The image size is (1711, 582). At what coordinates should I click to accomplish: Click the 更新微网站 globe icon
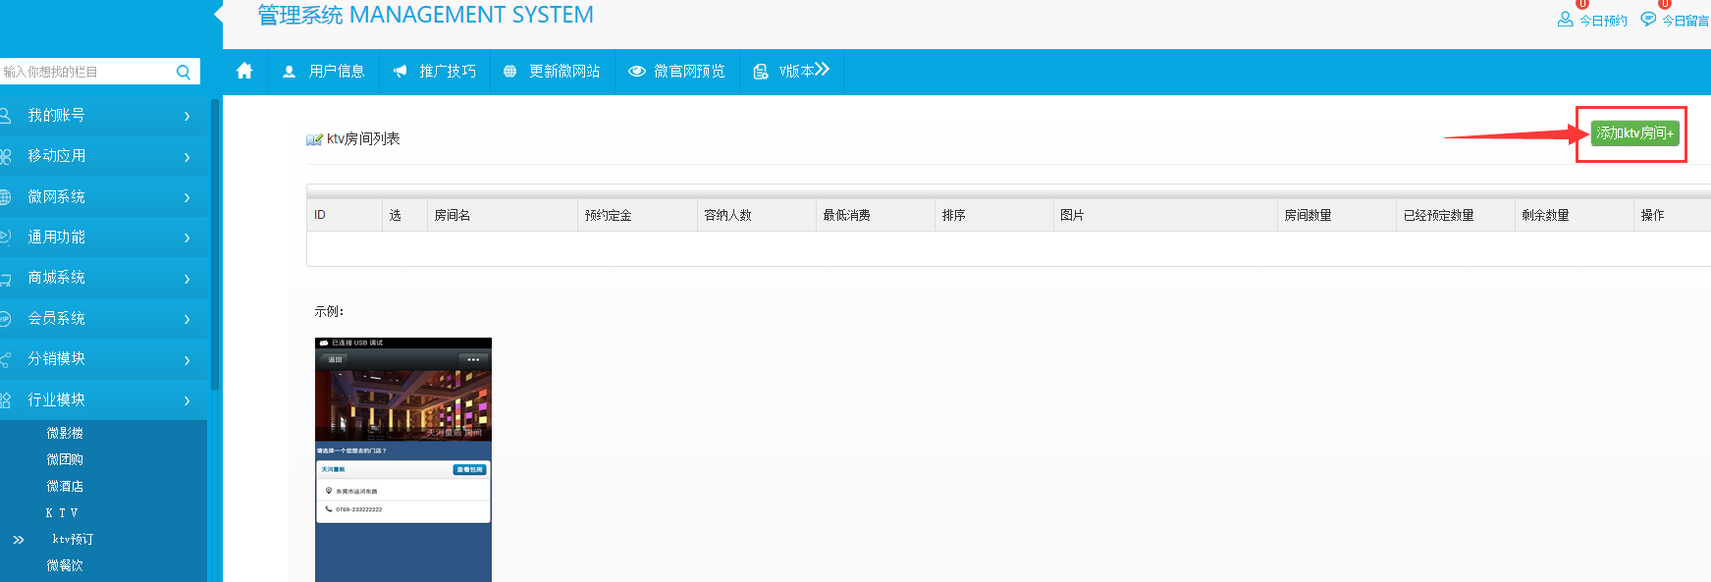coord(509,72)
